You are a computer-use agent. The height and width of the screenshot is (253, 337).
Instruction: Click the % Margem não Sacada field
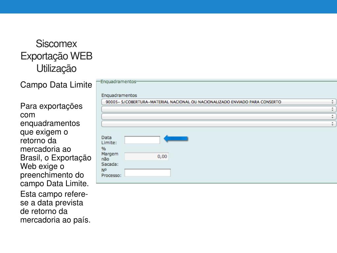click(146, 156)
